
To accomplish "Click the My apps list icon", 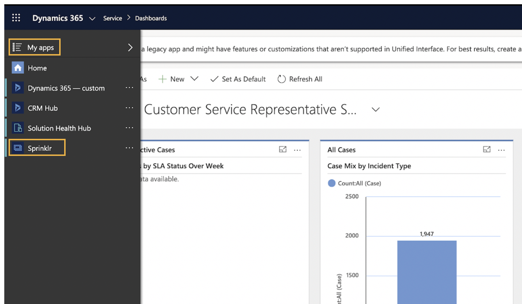I will pos(17,47).
